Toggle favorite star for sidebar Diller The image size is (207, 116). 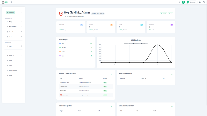pos(21,46)
